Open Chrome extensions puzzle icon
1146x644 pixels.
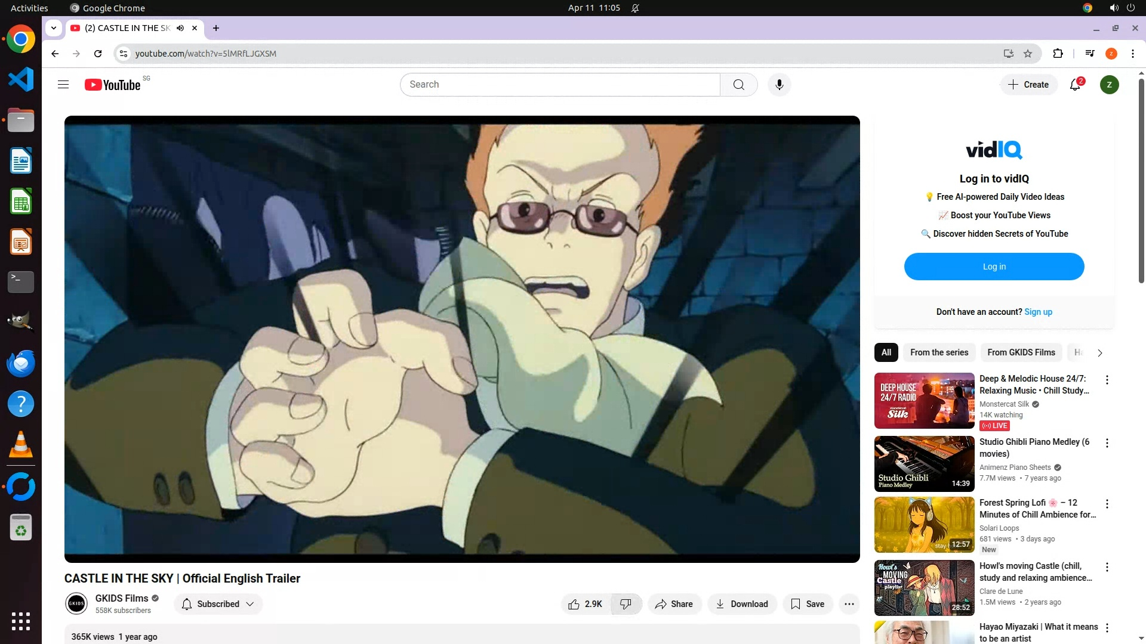click(1058, 54)
